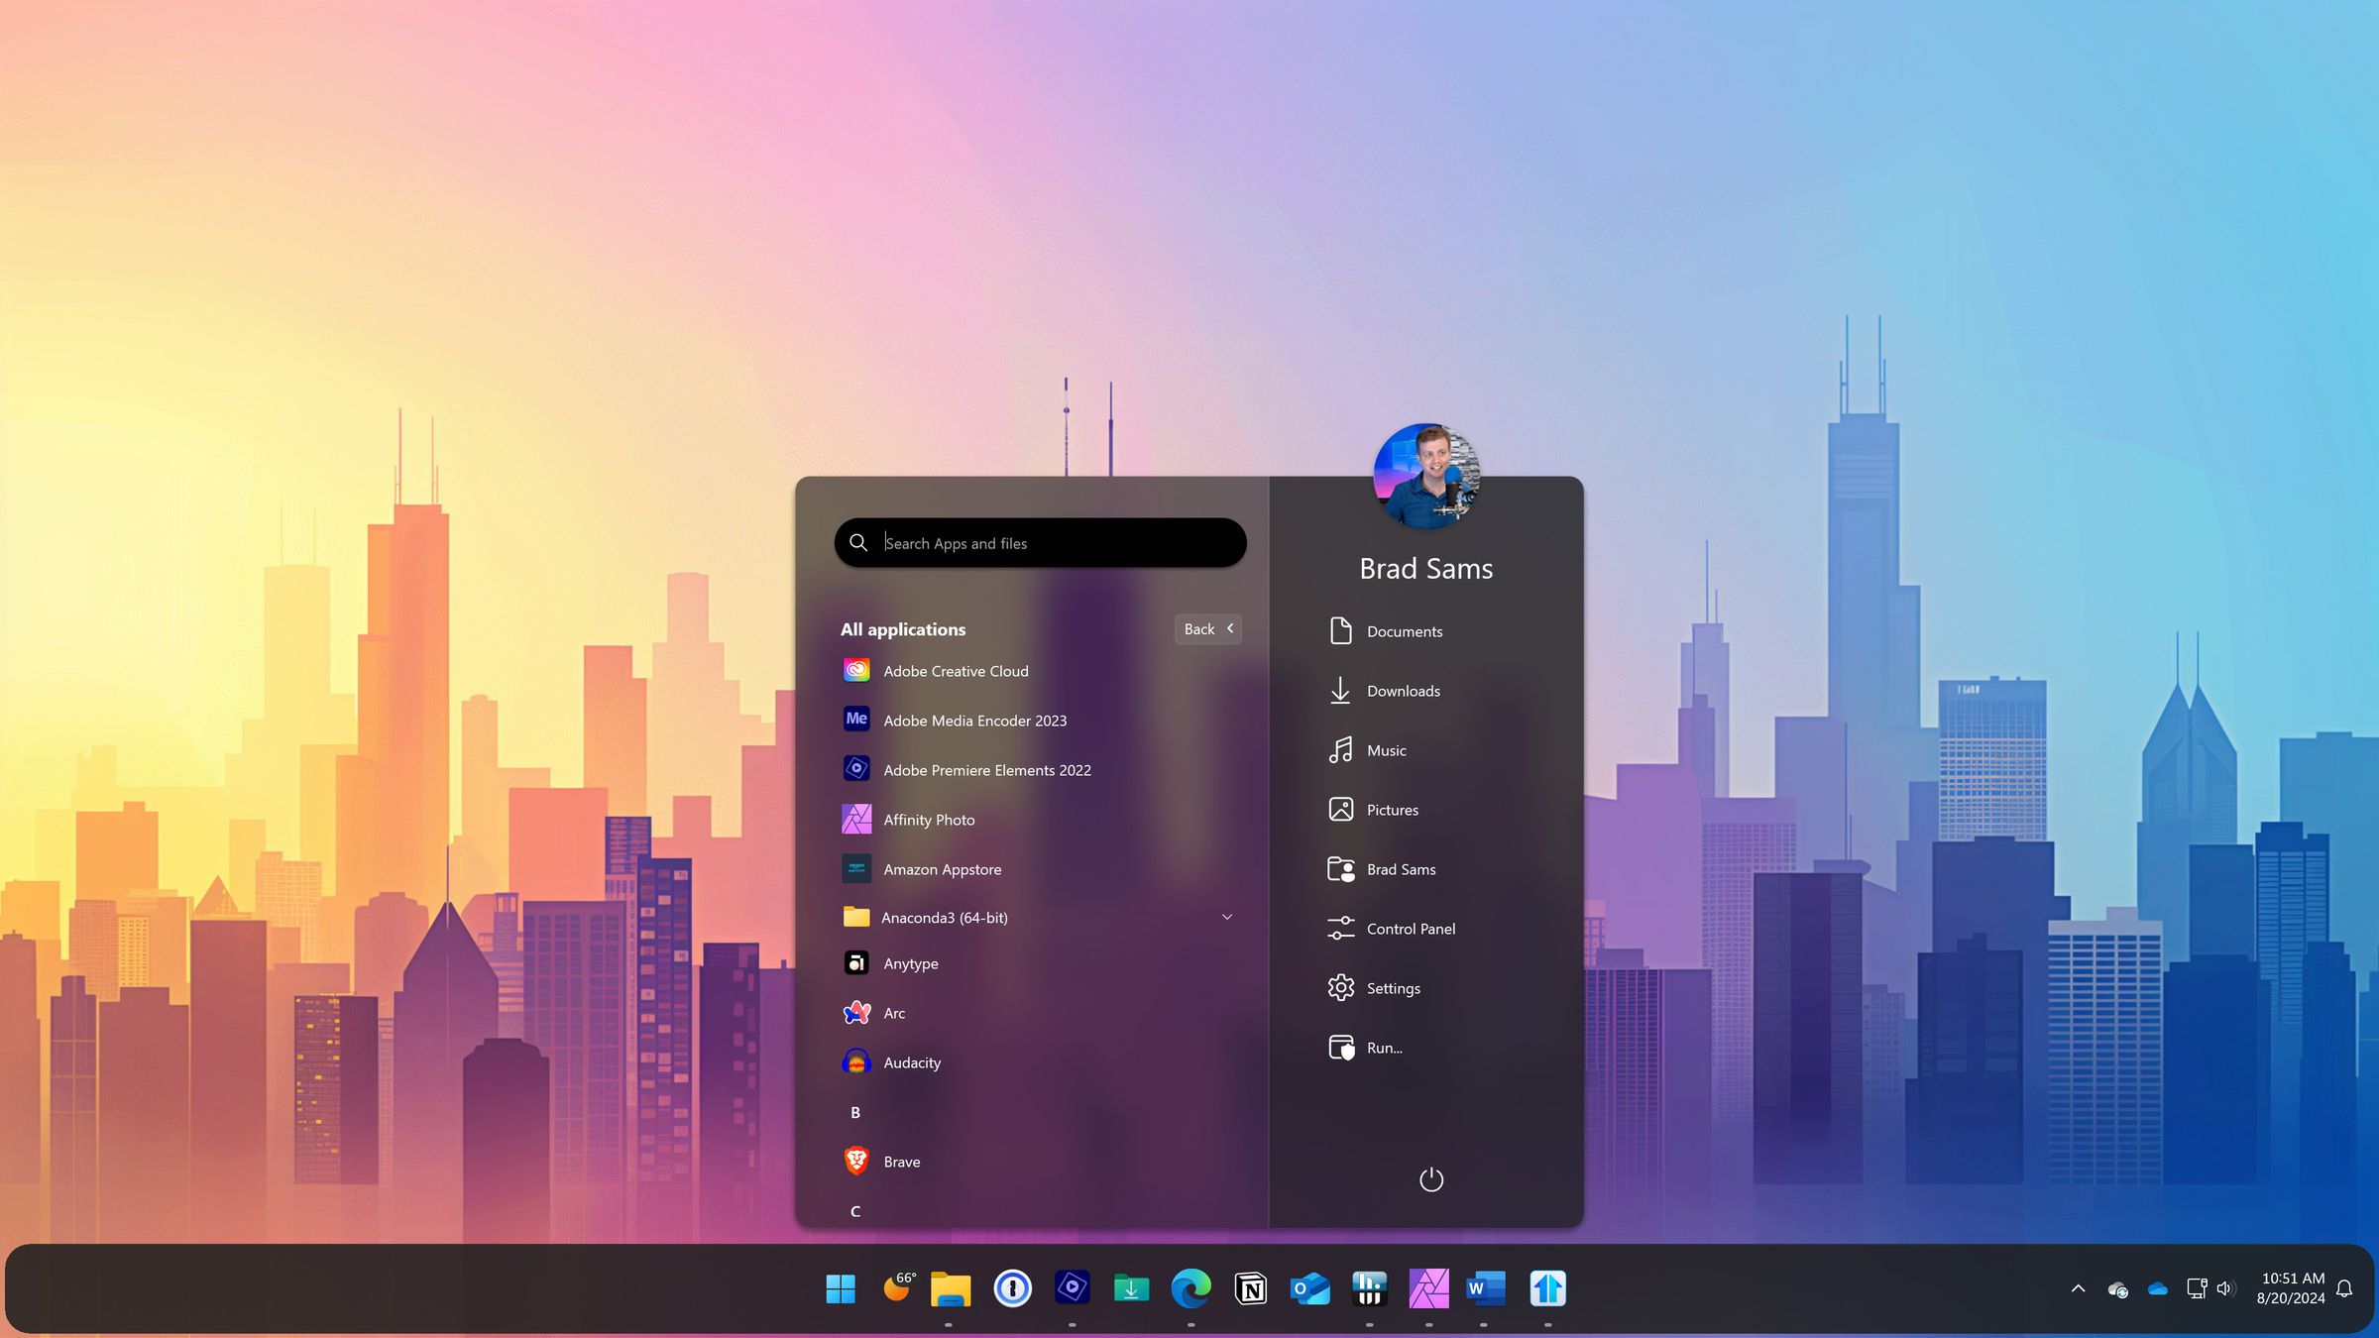This screenshot has height=1338, width=2379.
Task: Jump using the letter C header
Action: pyautogui.click(x=855, y=1211)
